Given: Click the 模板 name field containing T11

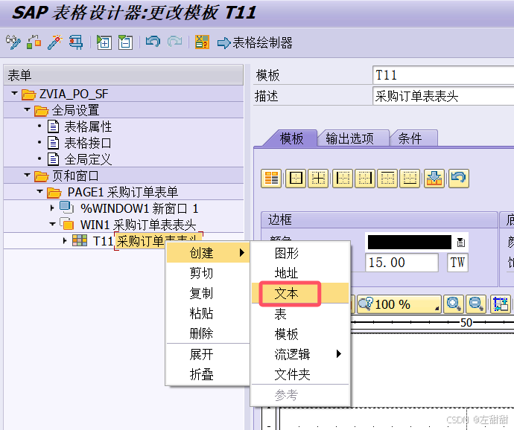Looking at the screenshot, I should (x=443, y=75).
